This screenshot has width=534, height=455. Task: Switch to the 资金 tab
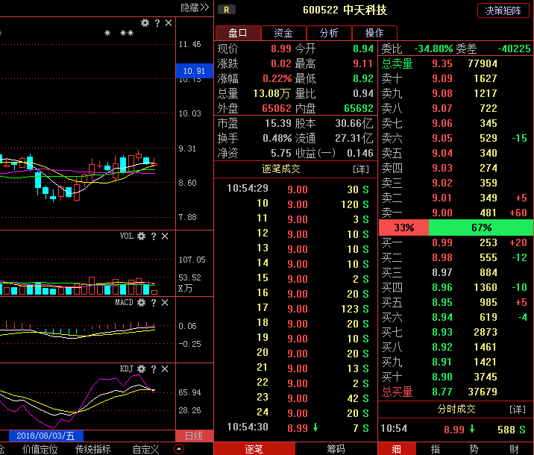[x=283, y=33]
